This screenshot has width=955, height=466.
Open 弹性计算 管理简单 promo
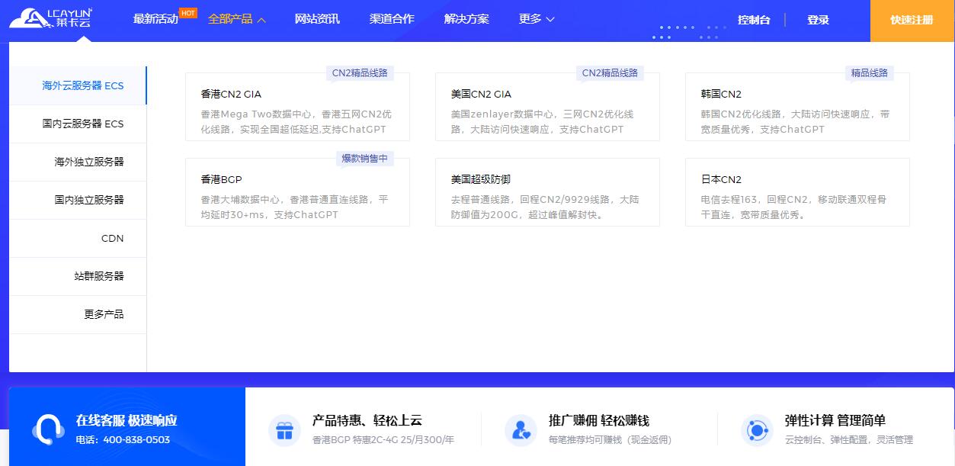(835, 420)
